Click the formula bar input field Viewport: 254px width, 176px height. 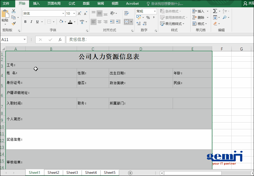158,40
